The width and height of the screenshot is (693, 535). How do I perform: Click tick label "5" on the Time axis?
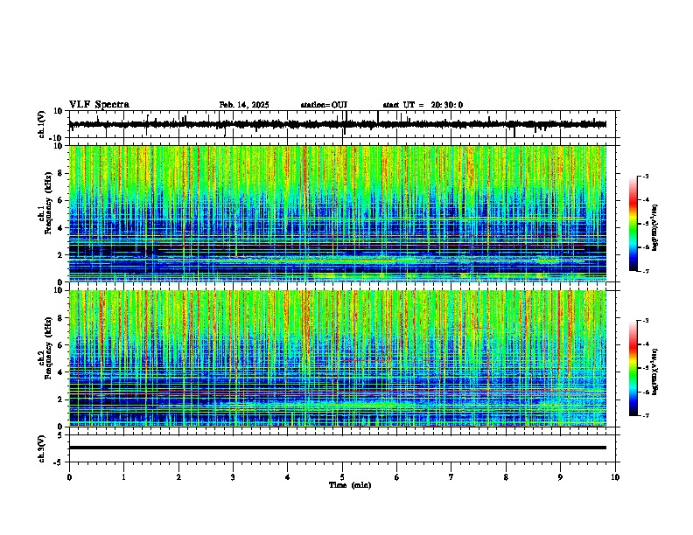[x=342, y=477]
